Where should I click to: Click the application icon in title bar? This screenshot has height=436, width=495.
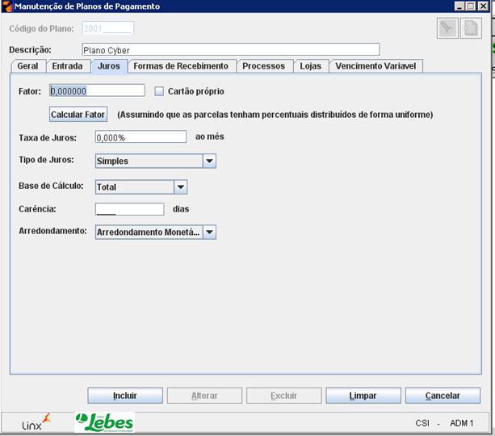point(7,6)
